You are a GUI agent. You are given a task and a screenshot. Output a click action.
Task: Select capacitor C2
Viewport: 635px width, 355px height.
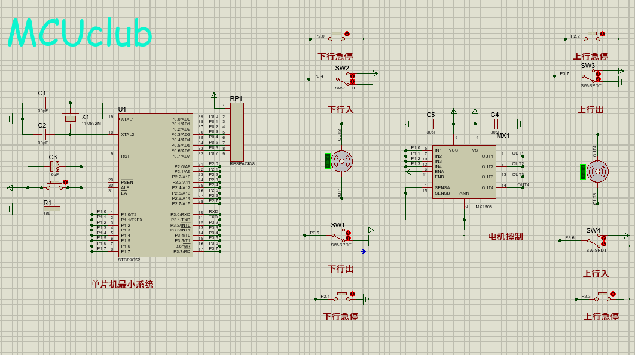44,134
